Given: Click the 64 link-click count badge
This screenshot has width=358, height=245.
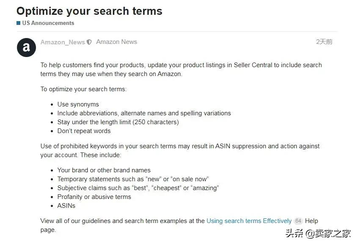Looking at the screenshot, I should [298, 221].
